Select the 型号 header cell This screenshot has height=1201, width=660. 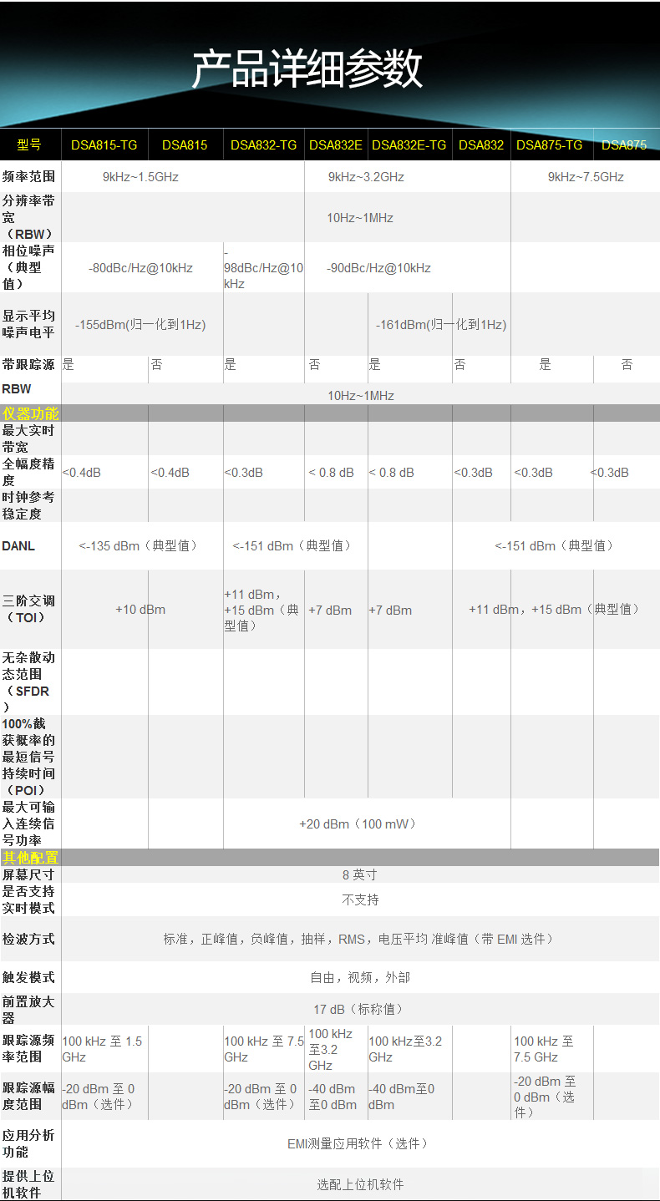28,144
